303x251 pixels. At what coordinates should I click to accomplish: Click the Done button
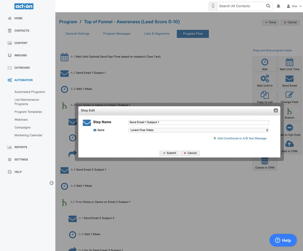point(270,22)
